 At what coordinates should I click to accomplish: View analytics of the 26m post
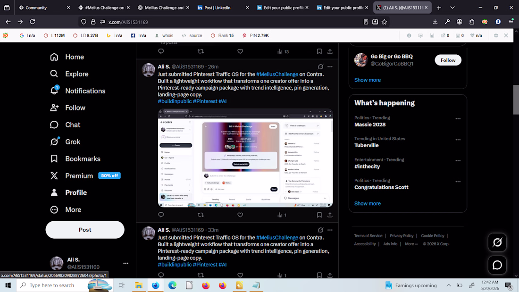coord(282,215)
